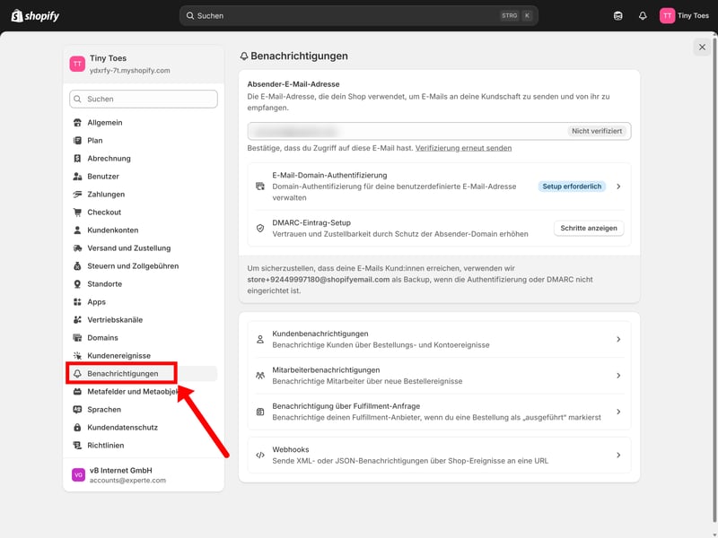This screenshot has width=718, height=538.
Task: Select Domains in the settings sidebar
Action: (x=102, y=338)
